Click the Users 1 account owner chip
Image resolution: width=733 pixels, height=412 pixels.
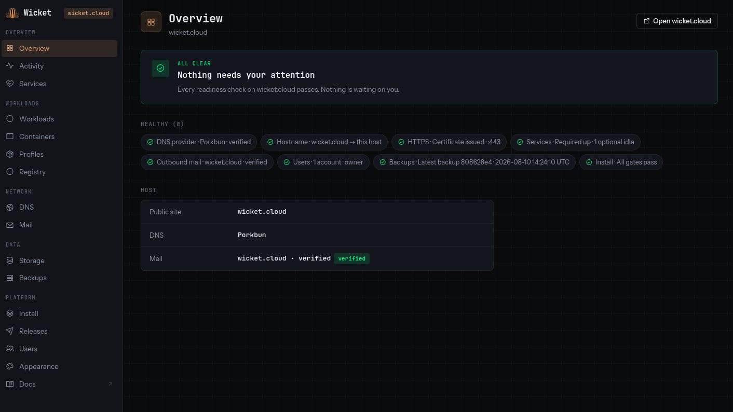[x=323, y=162]
